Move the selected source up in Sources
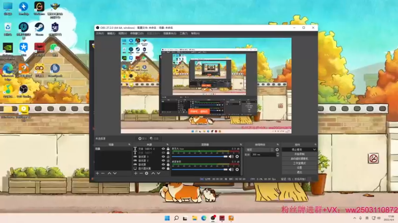The height and width of the screenshot is (223, 398). 153,173
